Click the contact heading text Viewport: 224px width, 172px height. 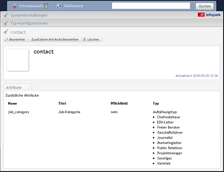point(44,52)
